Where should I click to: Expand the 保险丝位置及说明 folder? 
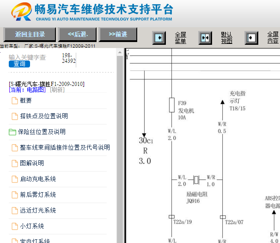42,132
